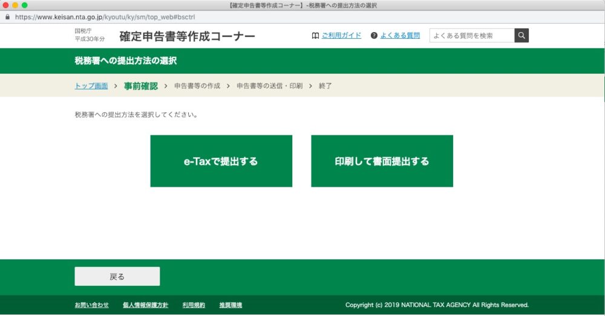Click the URL in the address bar

coord(105,17)
